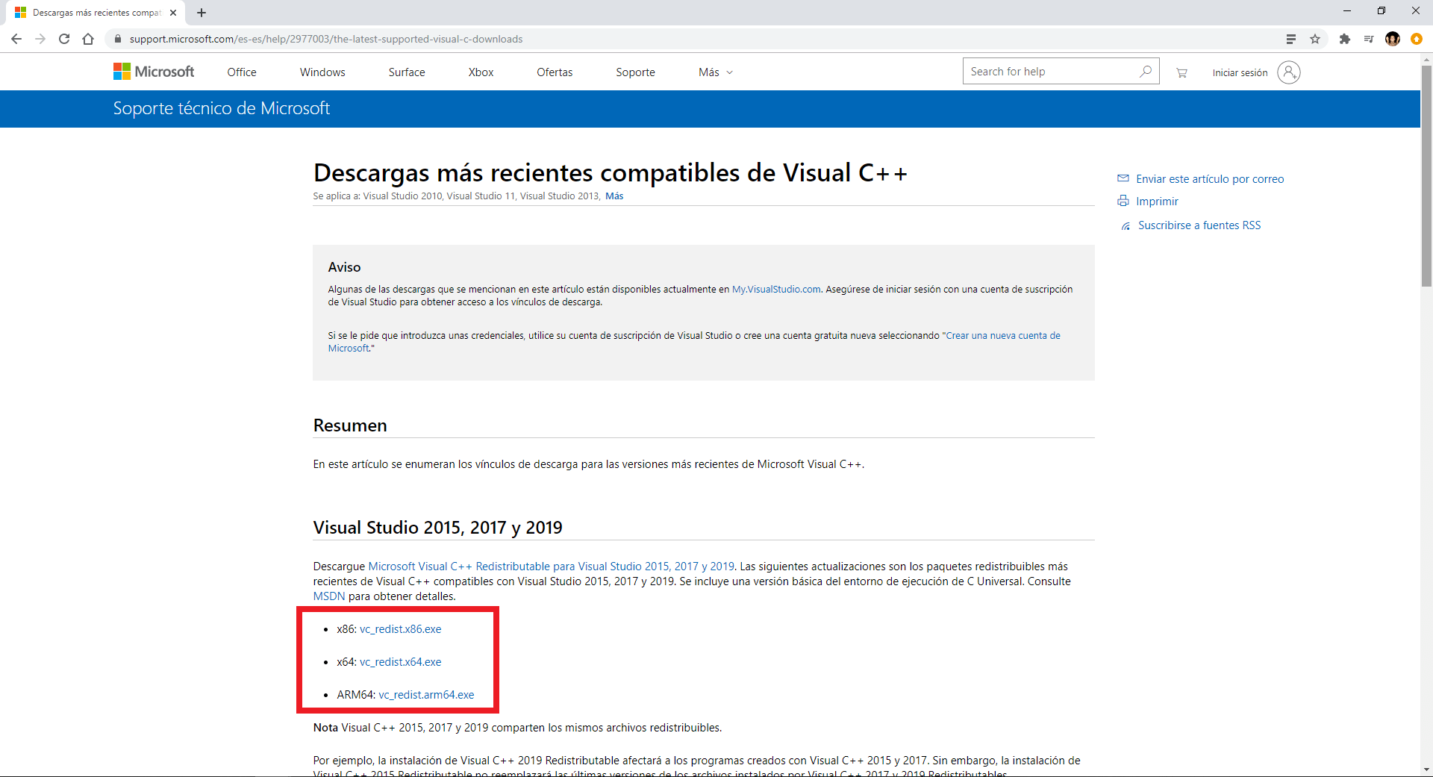Click Suscribirse a fuentes RSS link
The width and height of the screenshot is (1433, 777).
pyautogui.click(x=1199, y=225)
